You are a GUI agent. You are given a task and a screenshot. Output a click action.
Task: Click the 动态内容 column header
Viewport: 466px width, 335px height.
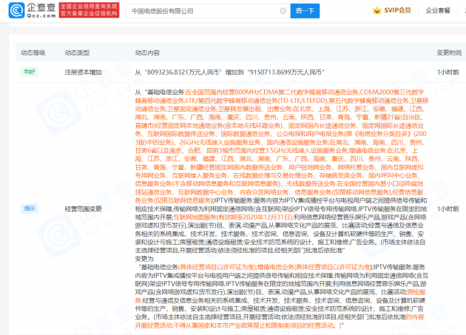coord(147,53)
